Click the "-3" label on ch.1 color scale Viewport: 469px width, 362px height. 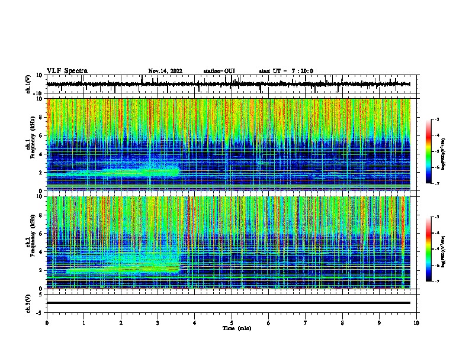[436, 119]
